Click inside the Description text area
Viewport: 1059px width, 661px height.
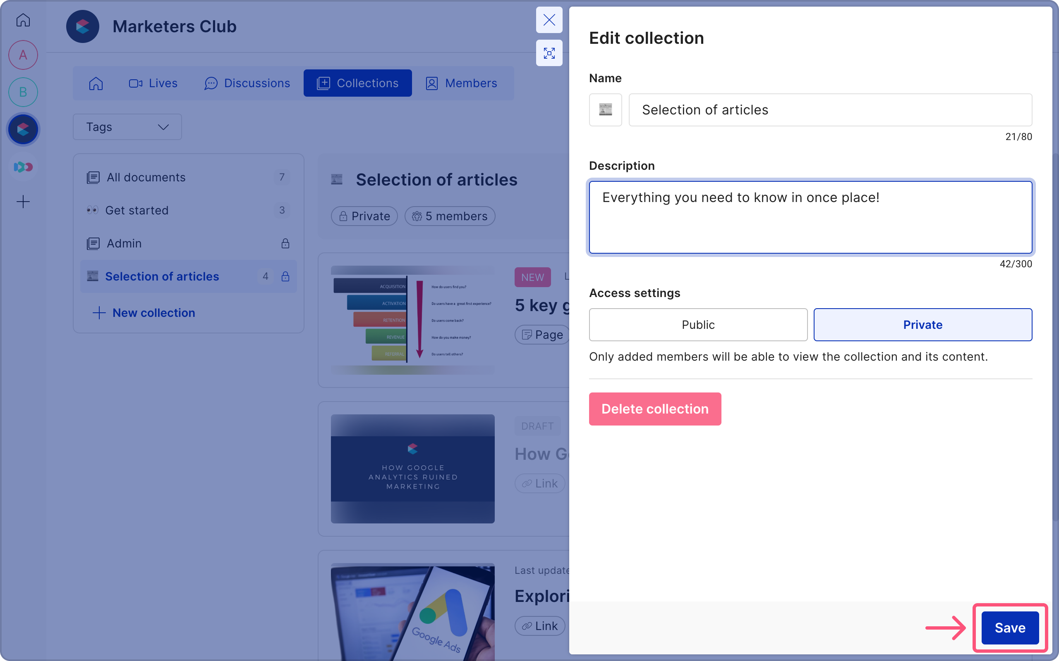click(x=810, y=217)
